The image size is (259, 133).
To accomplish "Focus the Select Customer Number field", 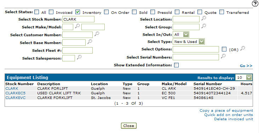I will click(x=77, y=35).
